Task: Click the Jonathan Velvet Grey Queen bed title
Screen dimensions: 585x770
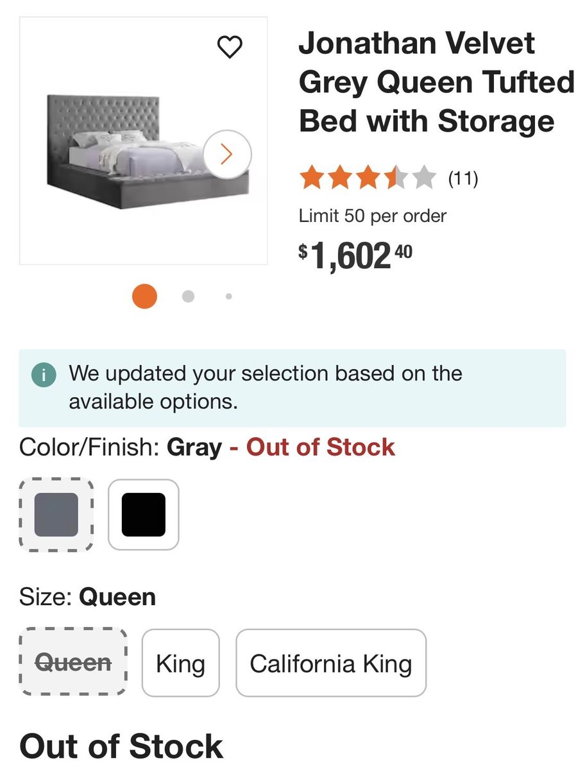Action: coord(436,82)
